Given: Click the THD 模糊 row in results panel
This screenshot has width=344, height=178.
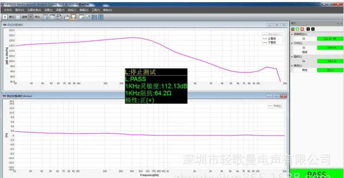Looking at the screenshot, I should pyautogui.click(x=317, y=52).
